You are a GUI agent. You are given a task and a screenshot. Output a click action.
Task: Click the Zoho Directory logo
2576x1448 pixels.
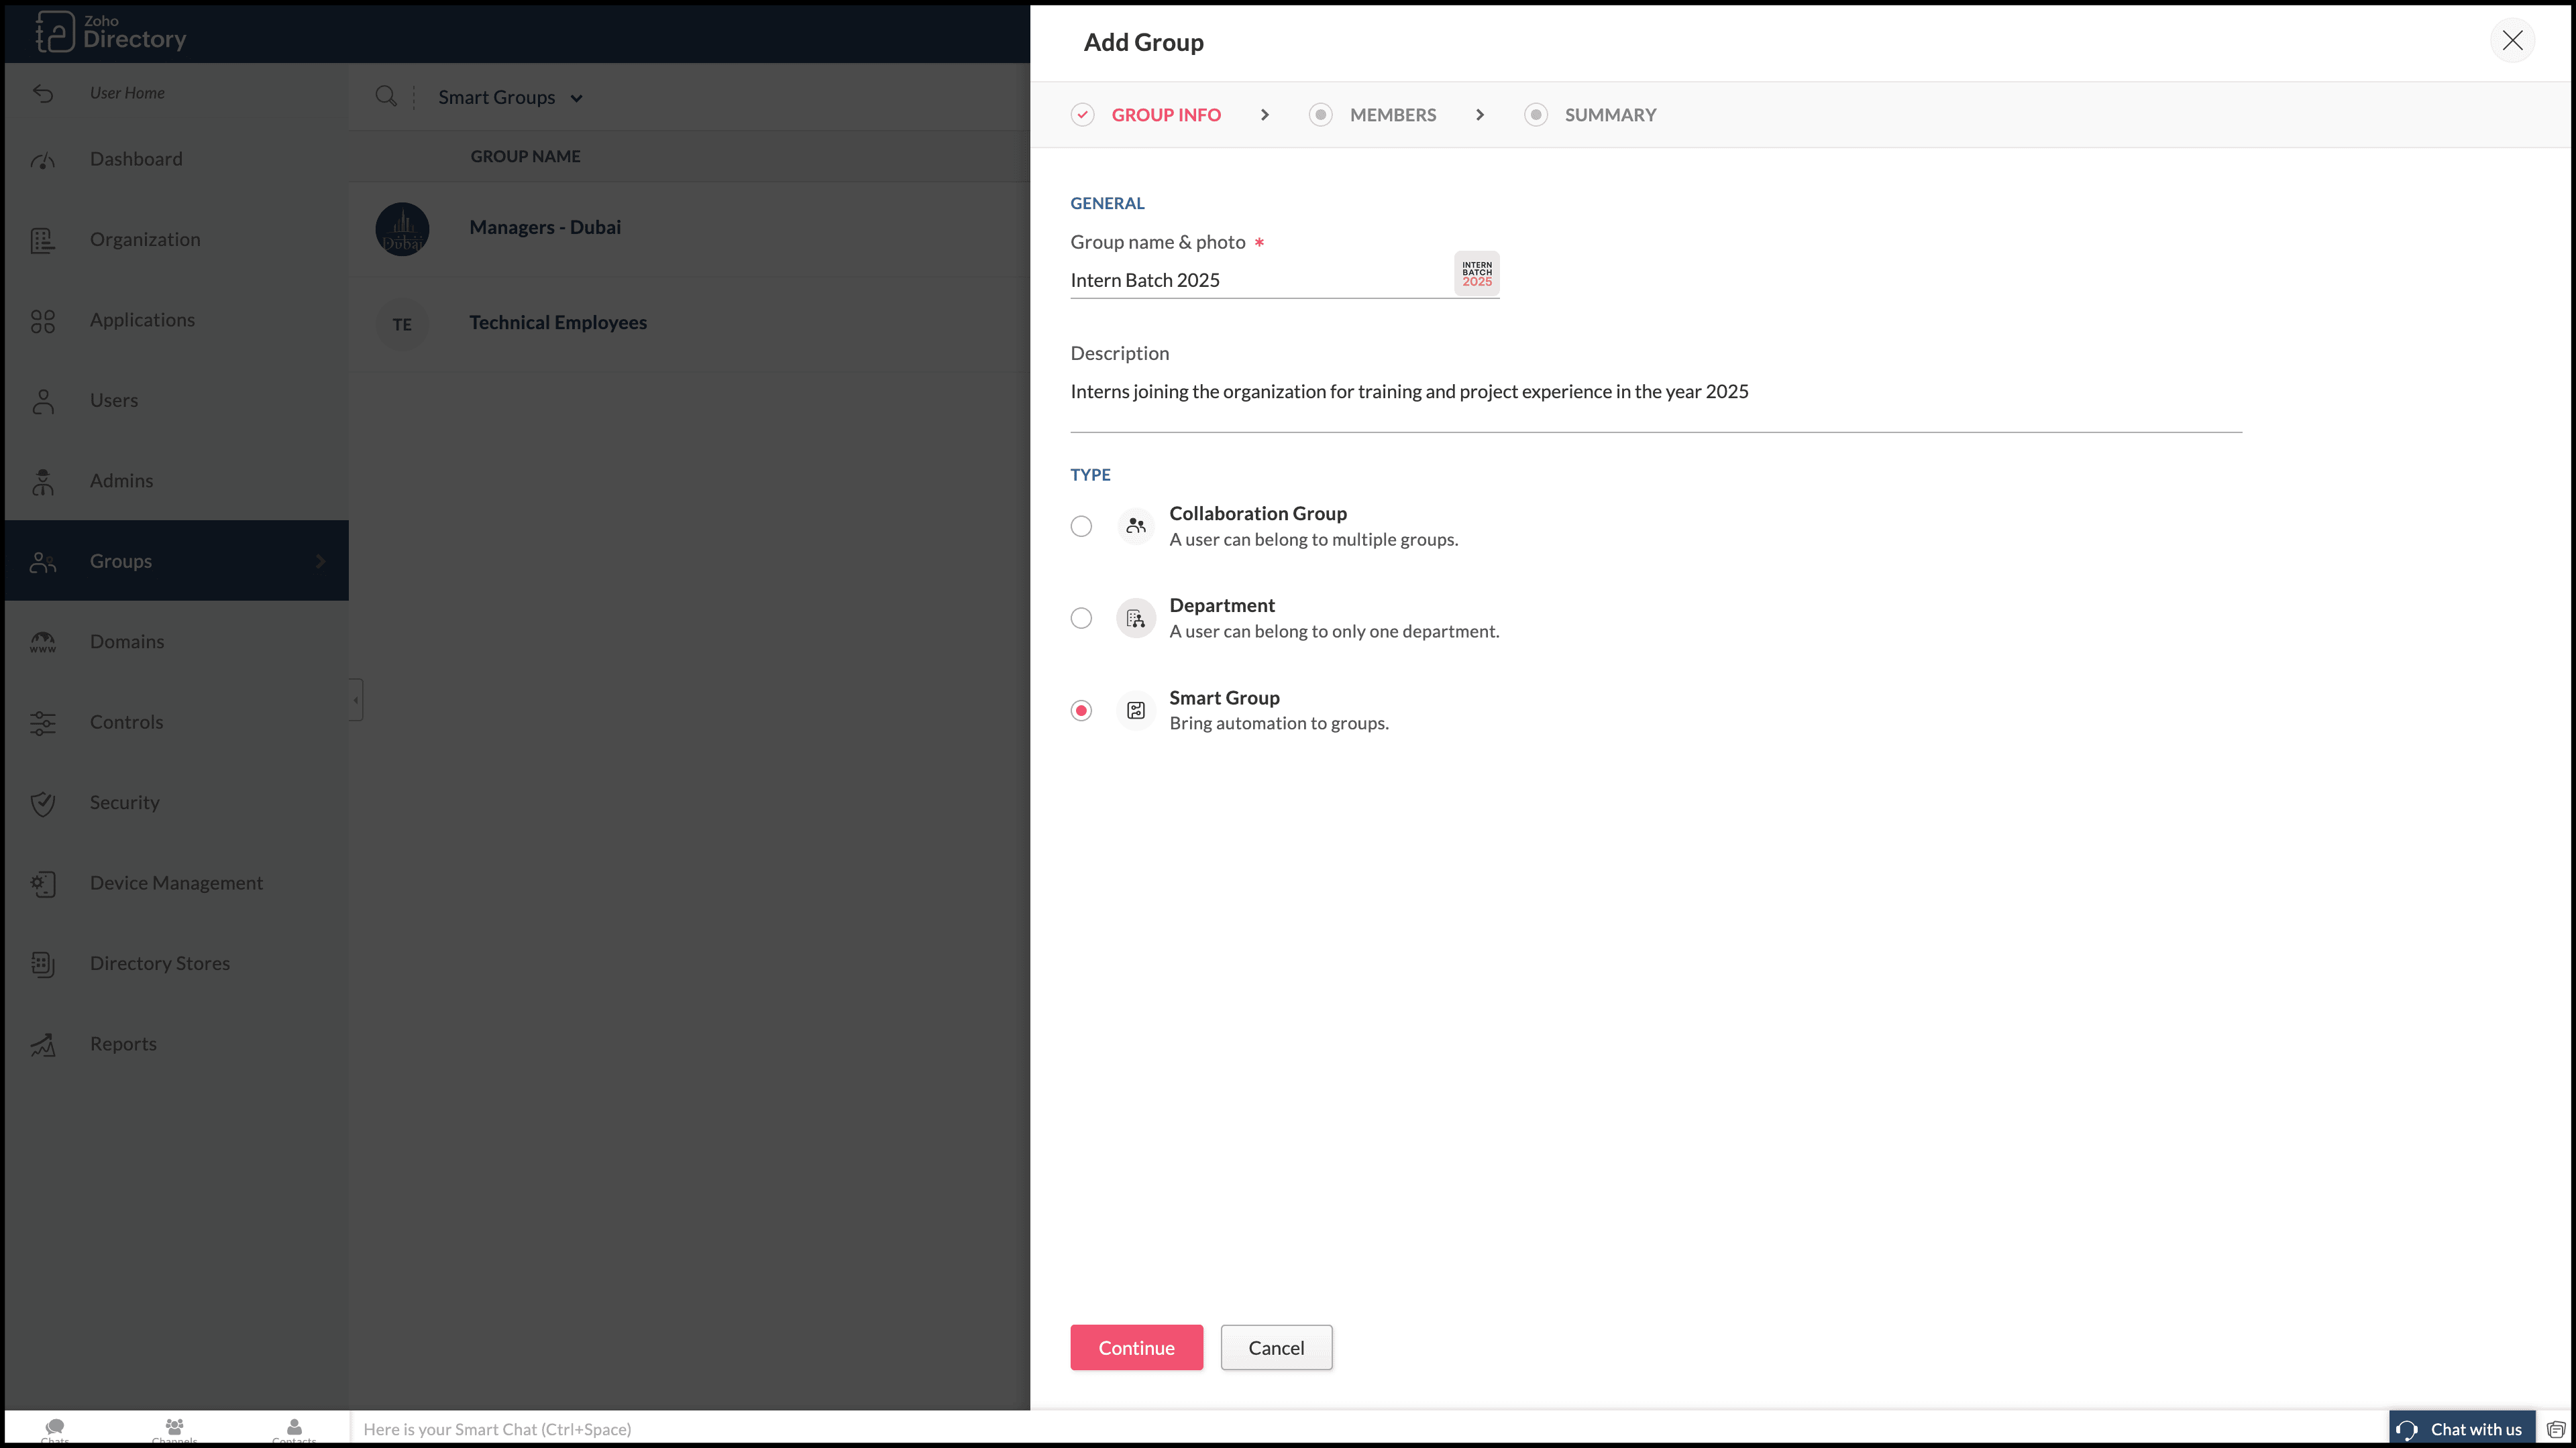click(x=110, y=32)
